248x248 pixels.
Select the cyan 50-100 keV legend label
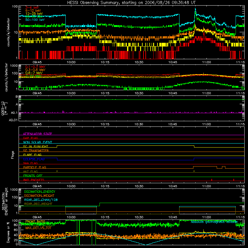(x=35, y=20)
